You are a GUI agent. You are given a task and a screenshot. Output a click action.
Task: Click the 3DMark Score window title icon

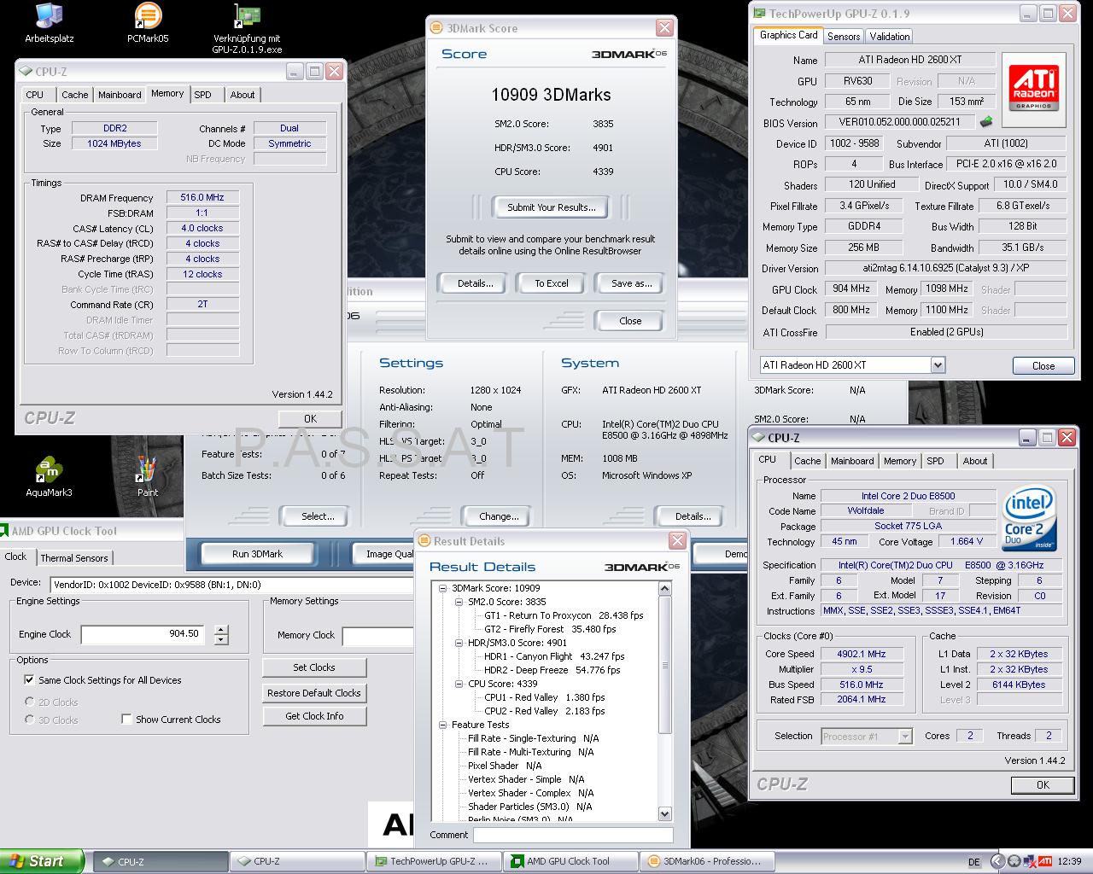[x=436, y=28]
